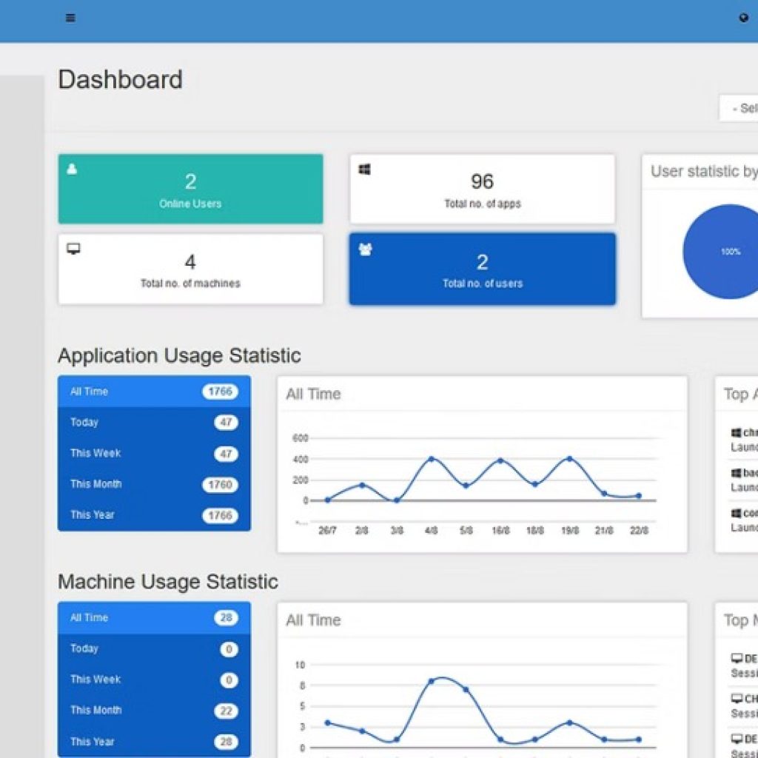This screenshot has width=758, height=758.
Task: Click the Windows icon beside the 'chr' app entry
Action: (x=736, y=433)
